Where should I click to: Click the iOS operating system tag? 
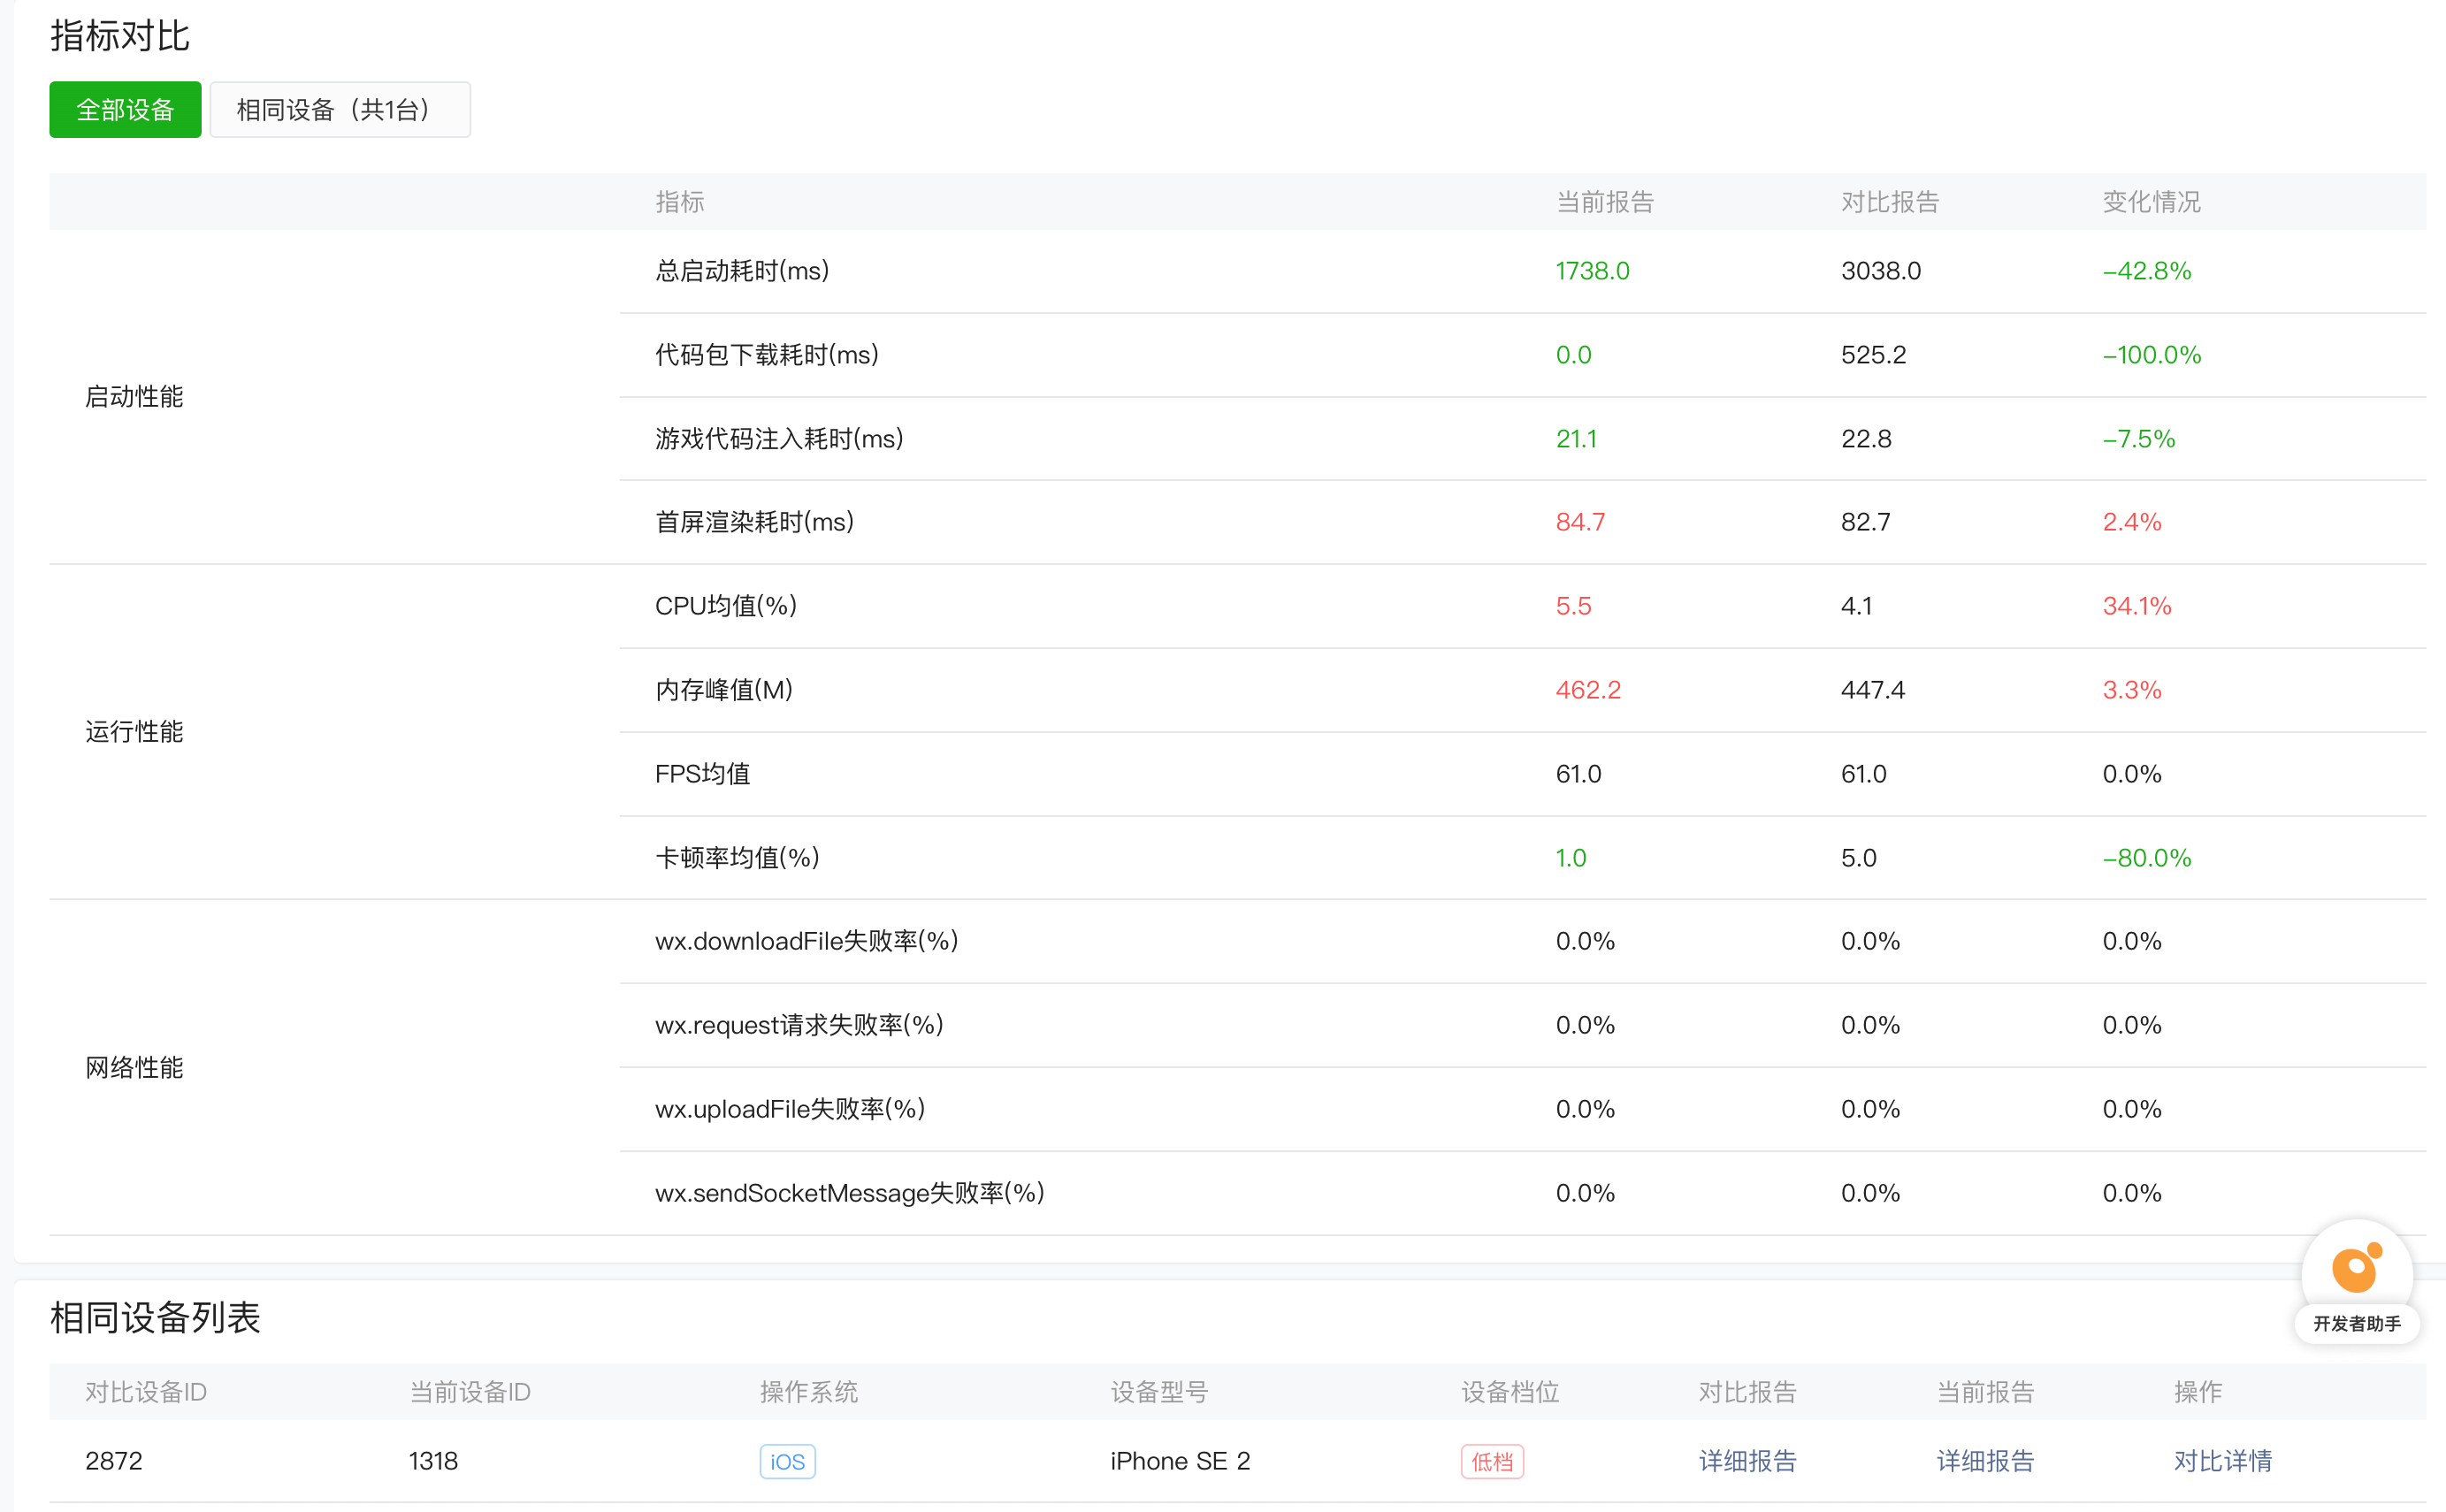(787, 1461)
